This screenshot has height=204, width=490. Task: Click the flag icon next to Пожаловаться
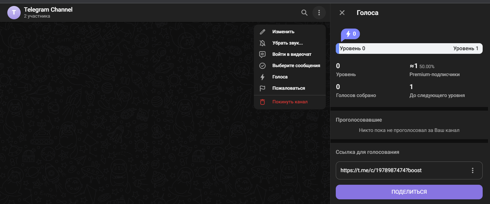point(262,88)
